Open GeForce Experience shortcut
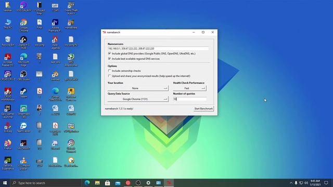The width and height of the screenshot is (333, 187). pyautogui.click(x=8, y=163)
